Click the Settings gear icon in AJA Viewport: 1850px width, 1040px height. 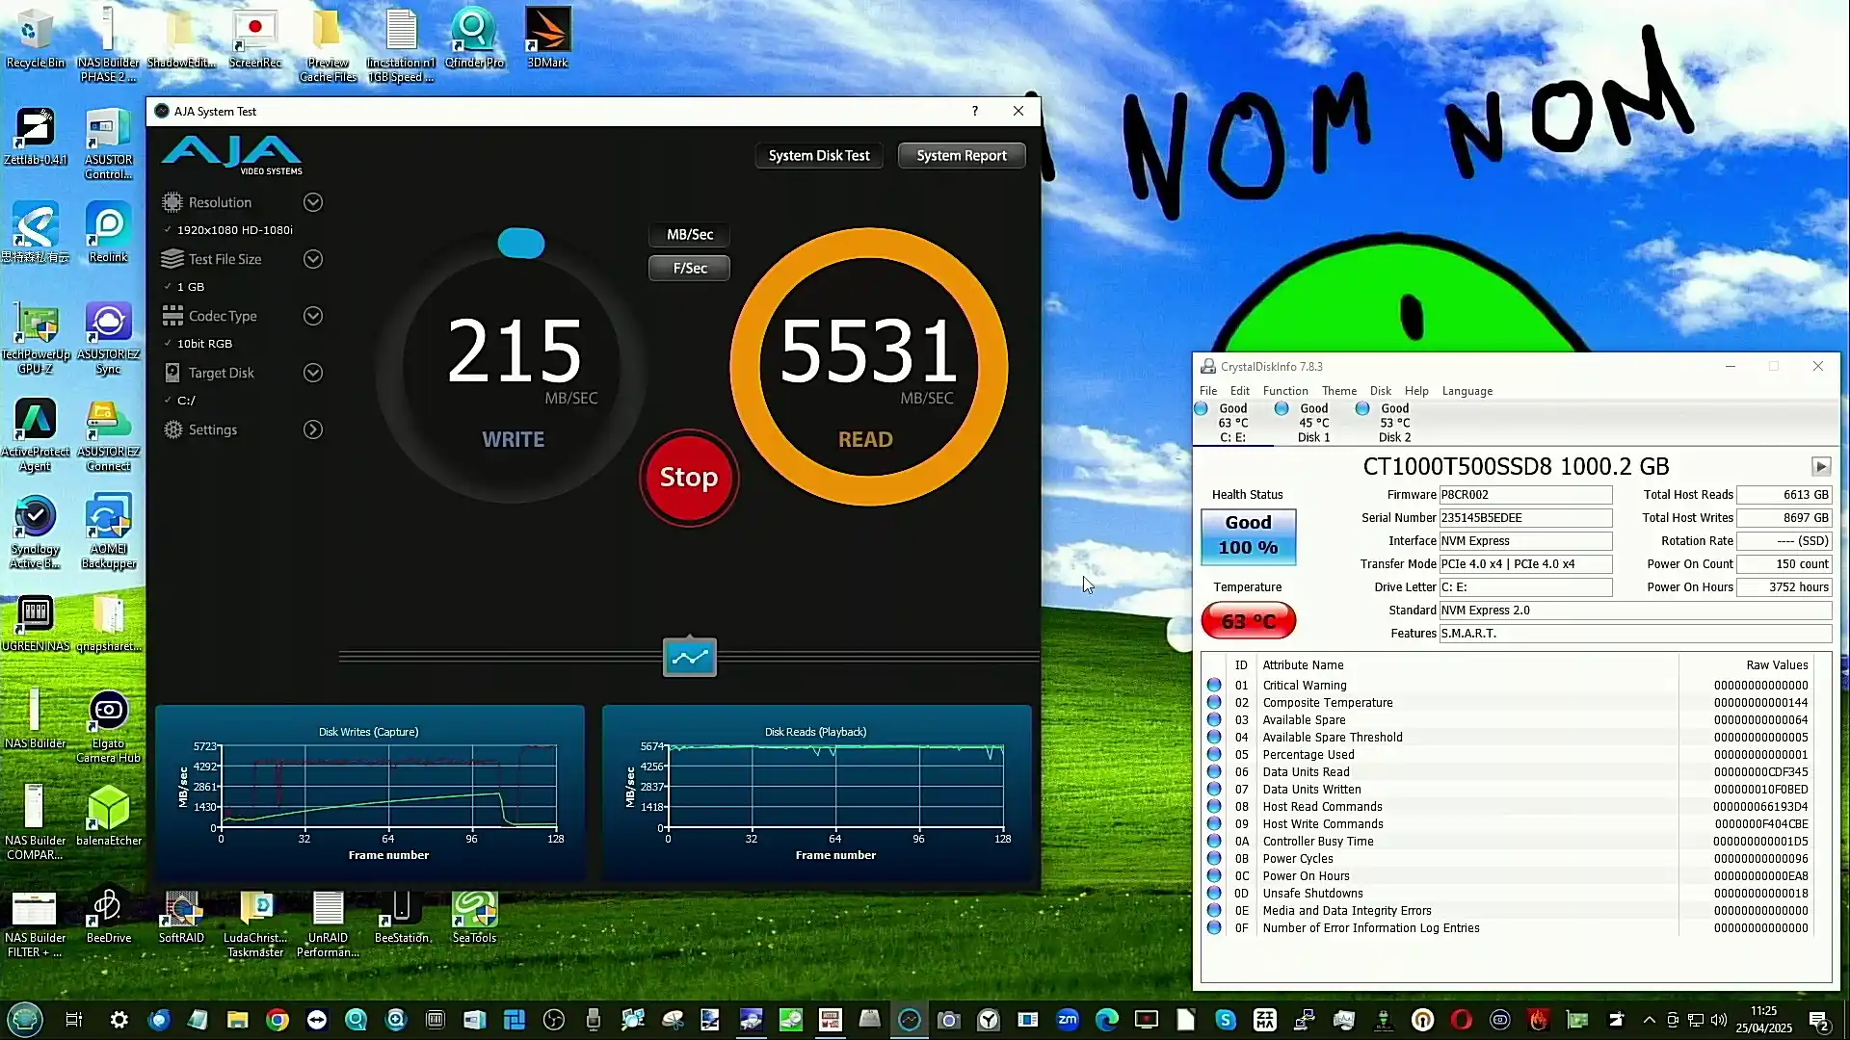[x=172, y=429]
